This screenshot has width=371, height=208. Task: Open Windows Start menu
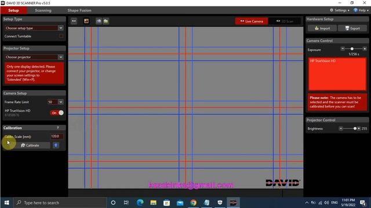[x=7, y=203]
